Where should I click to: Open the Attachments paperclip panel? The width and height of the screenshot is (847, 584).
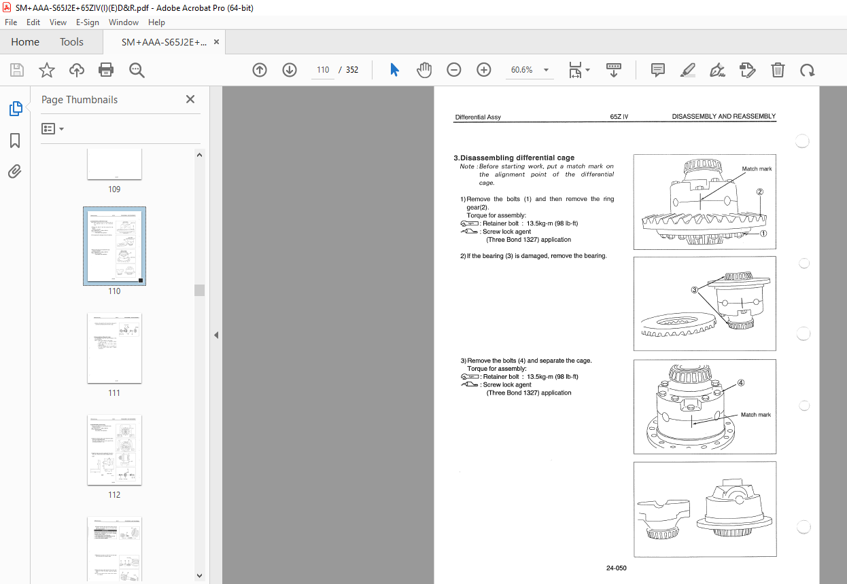click(15, 170)
